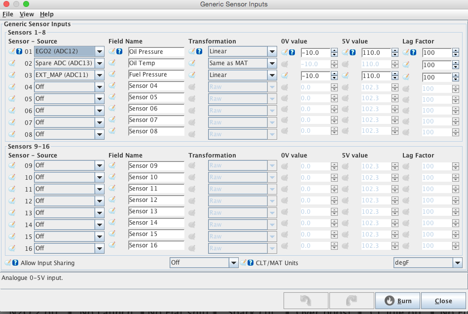Image resolution: width=468 pixels, height=314 pixels.
Task: Show help for the 5V value setting
Action: (353, 52)
